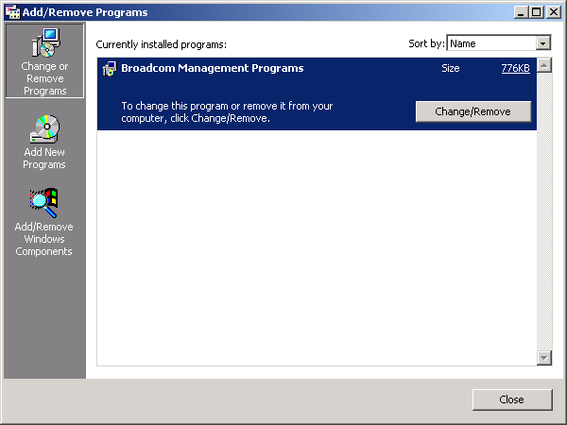The width and height of the screenshot is (567, 425).
Task: Close the window using the title bar X
Action: (554, 11)
